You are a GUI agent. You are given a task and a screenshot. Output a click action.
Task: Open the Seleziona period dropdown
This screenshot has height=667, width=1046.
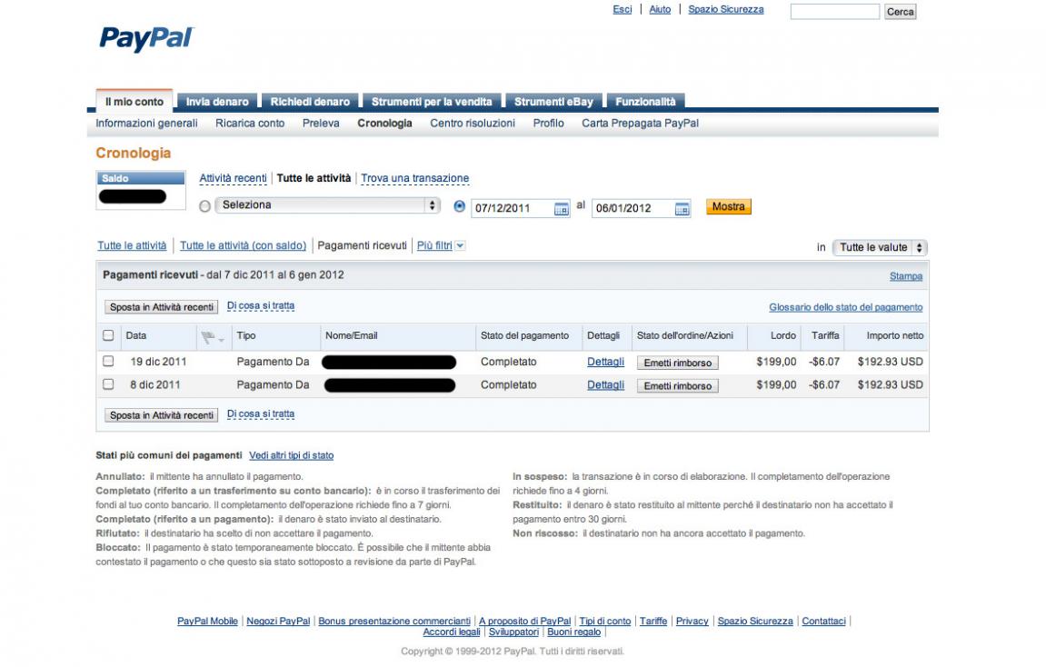(327, 205)
